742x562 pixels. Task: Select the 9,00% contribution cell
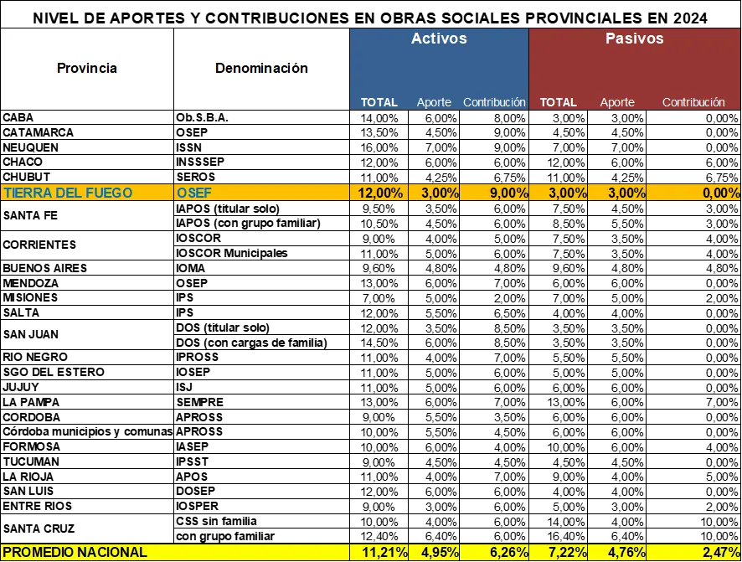click(494, 193)
